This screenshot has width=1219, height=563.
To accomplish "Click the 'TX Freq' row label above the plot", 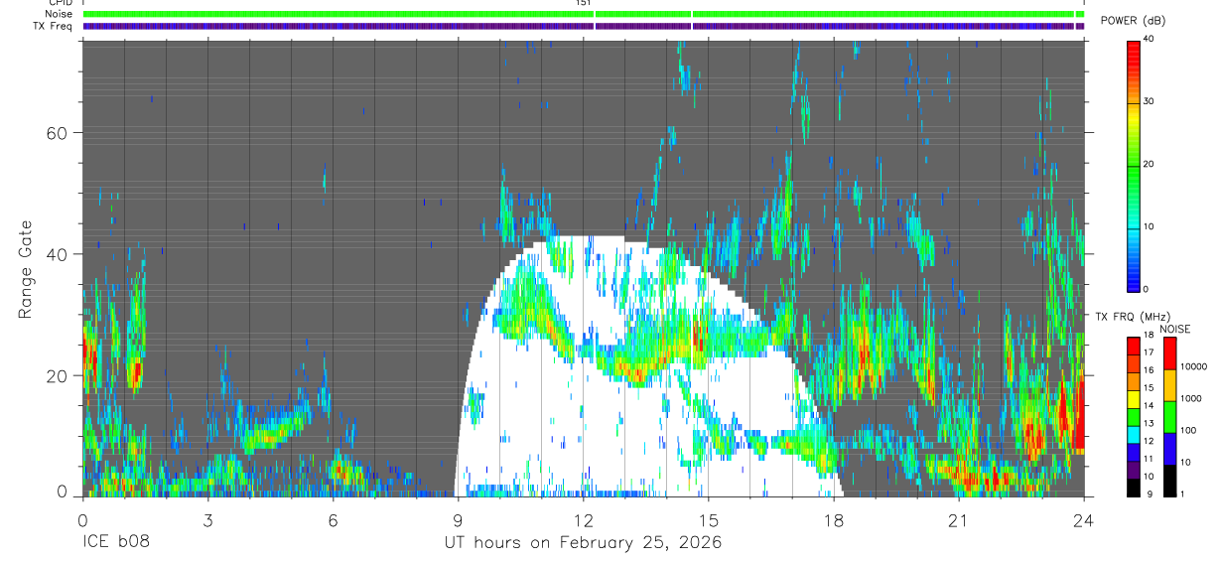I will pos(54,26).
